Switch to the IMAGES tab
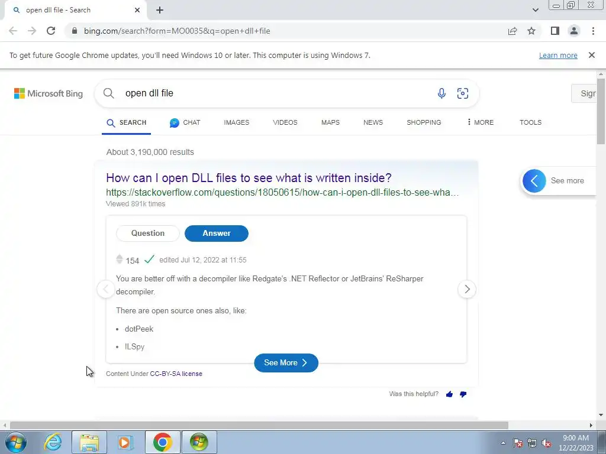 (x=237, y=122)
